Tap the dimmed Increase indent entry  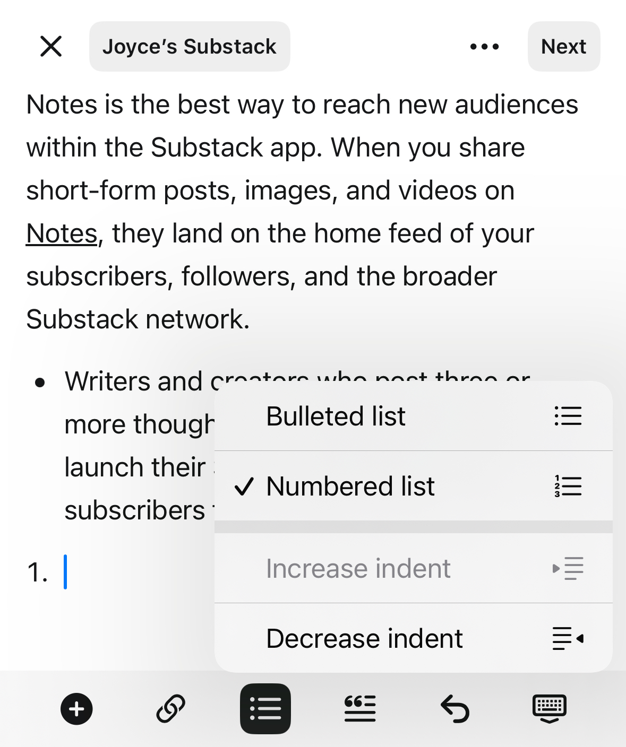click(x=413, y=568)
